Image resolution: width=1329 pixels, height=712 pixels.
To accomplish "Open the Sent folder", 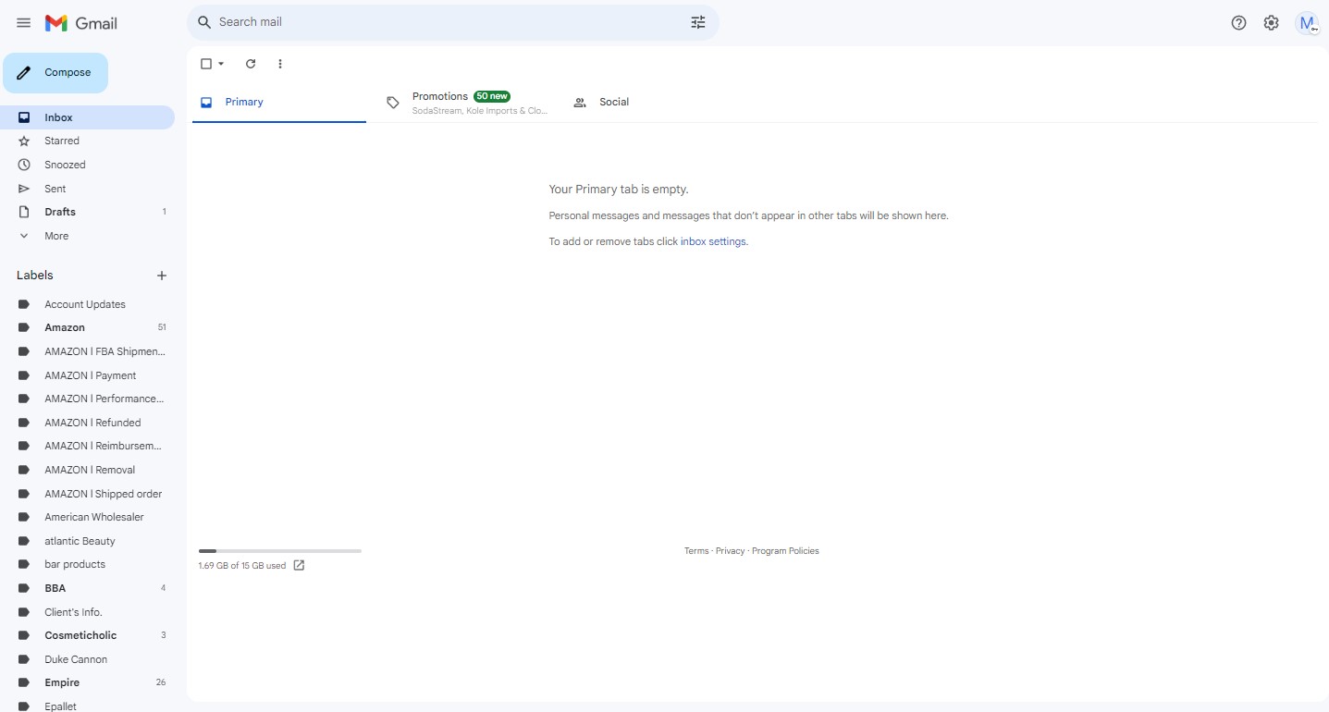I will click(87, 189).
